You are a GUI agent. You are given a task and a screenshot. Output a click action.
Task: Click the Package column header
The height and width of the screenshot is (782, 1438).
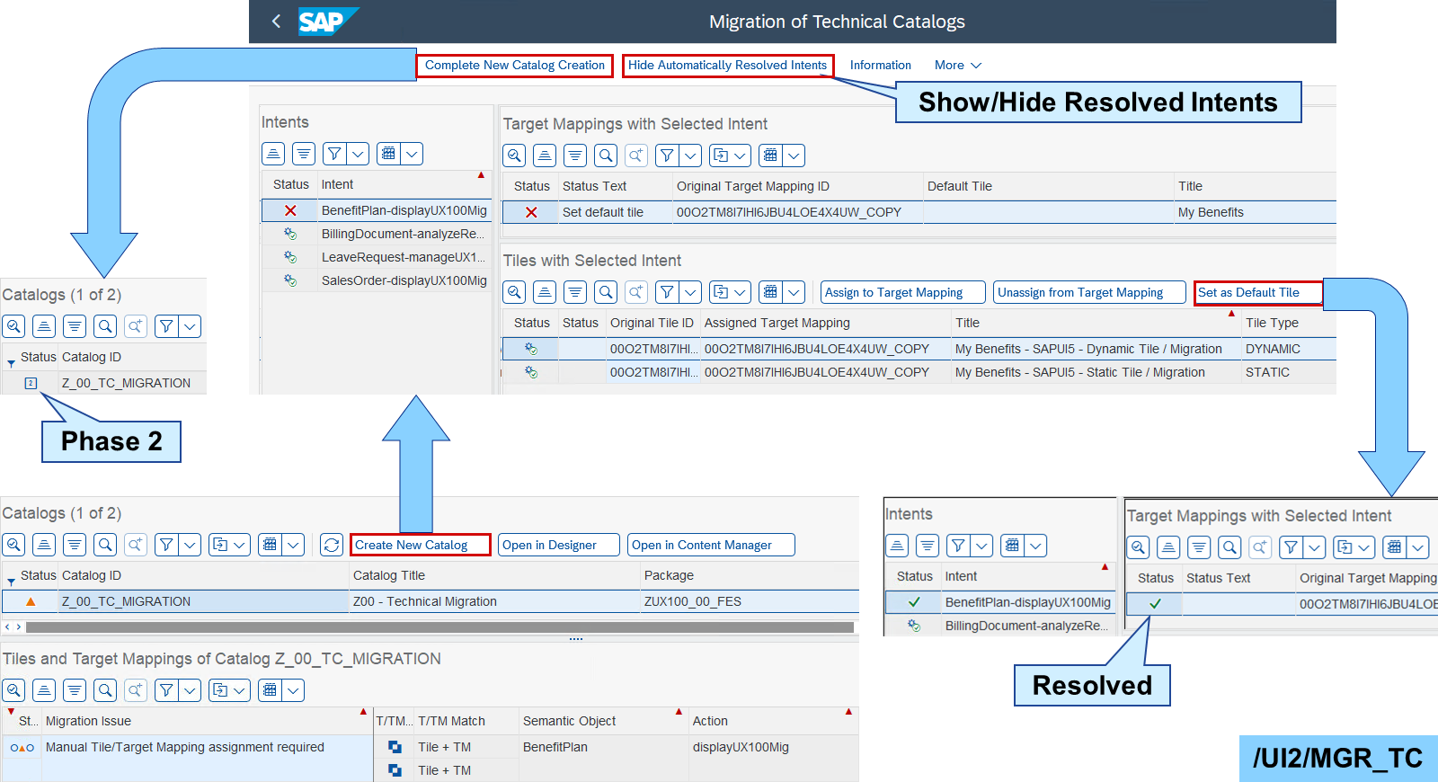tap(750, 575)
